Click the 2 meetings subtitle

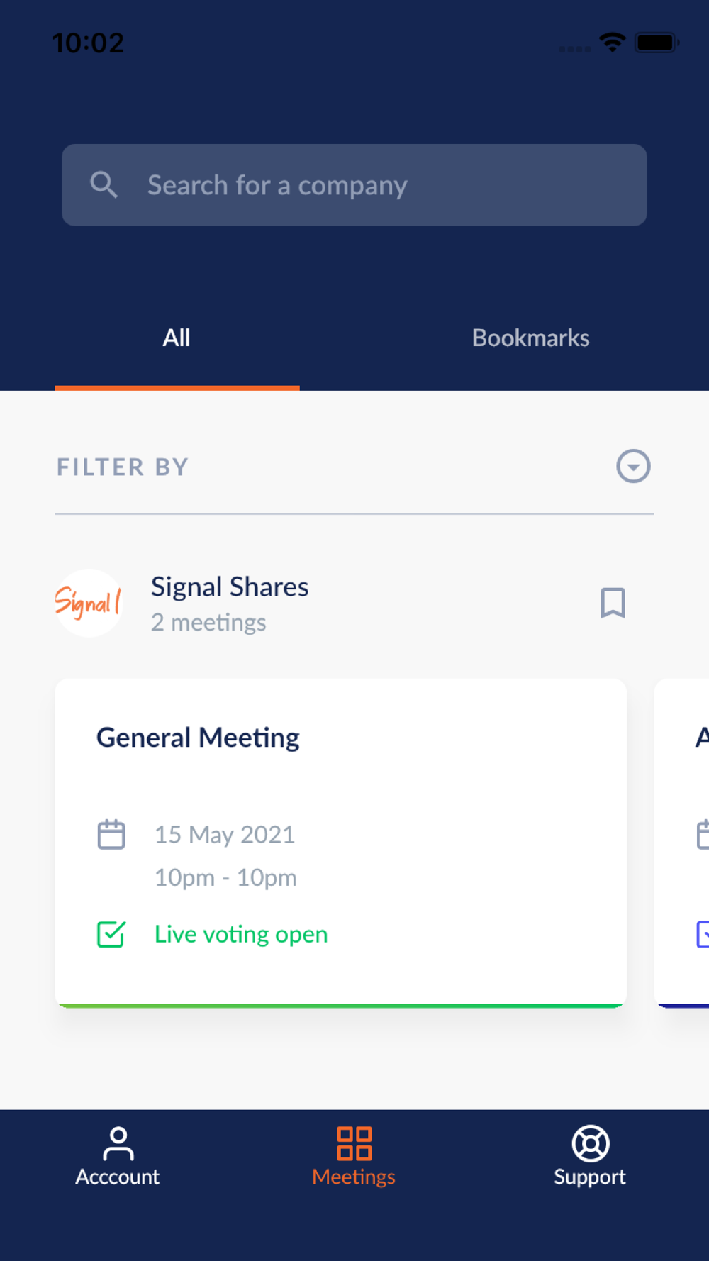(x=208, y=623)
